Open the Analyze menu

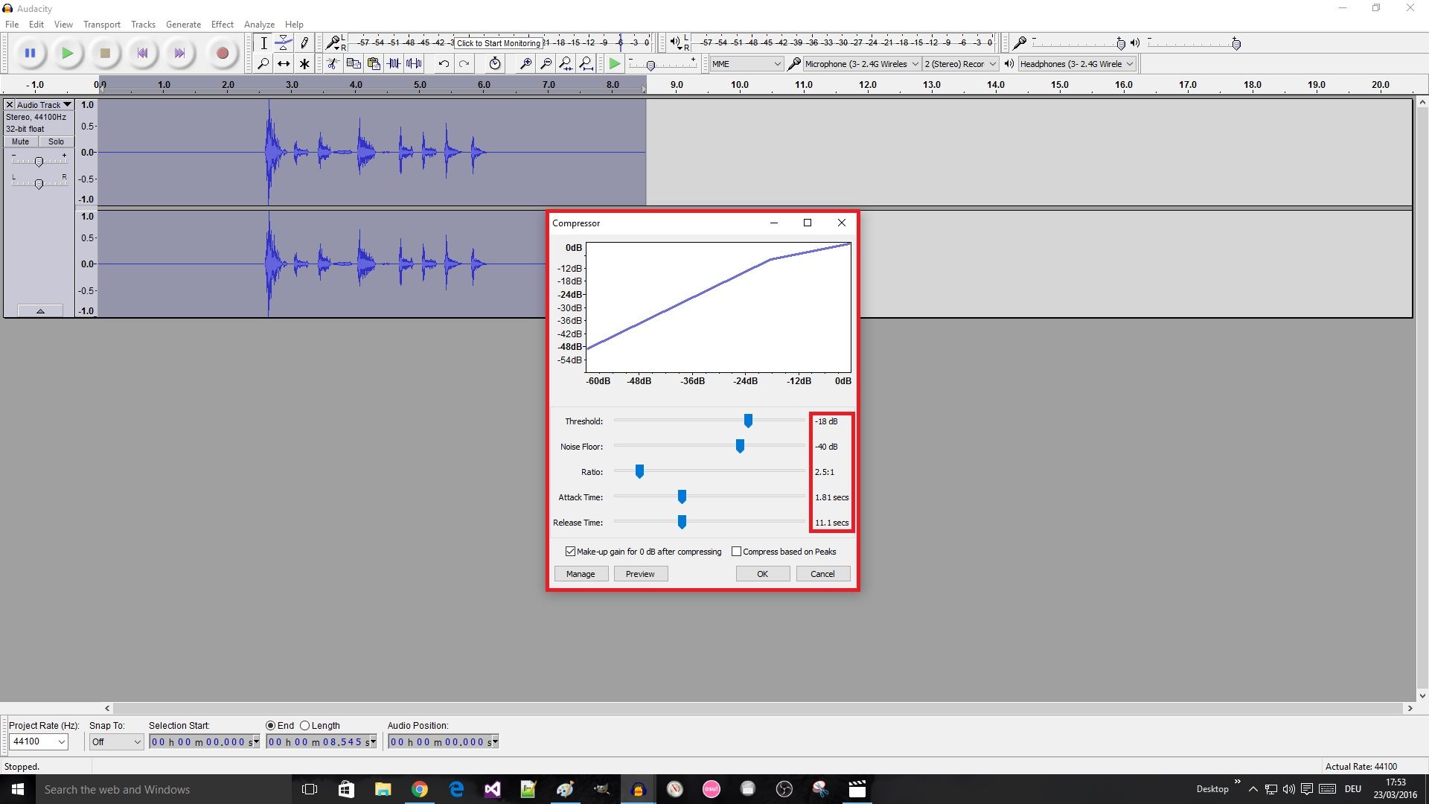click(259, 24)
